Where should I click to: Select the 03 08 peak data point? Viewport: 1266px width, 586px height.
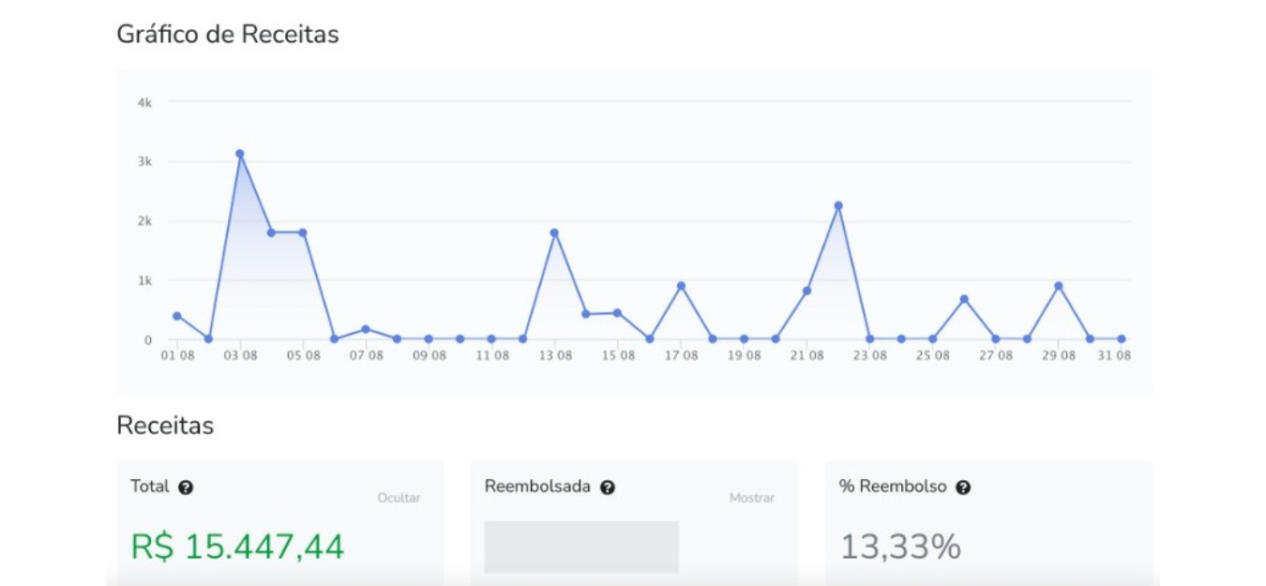(x=240, y=154)
